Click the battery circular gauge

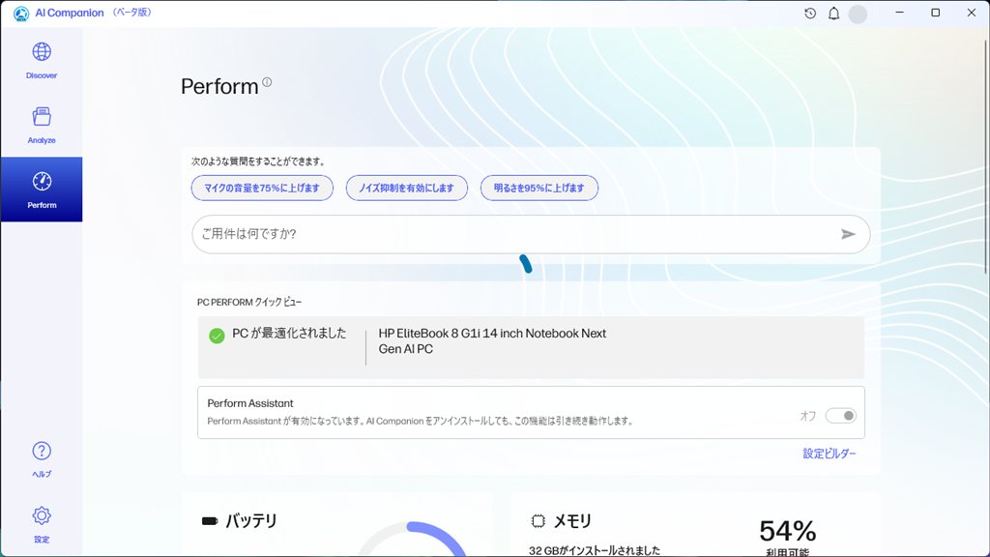(x=413, y=540)
